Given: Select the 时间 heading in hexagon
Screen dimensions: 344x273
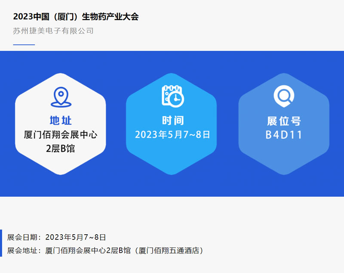Looking at the screenshot, I should 172,120.
